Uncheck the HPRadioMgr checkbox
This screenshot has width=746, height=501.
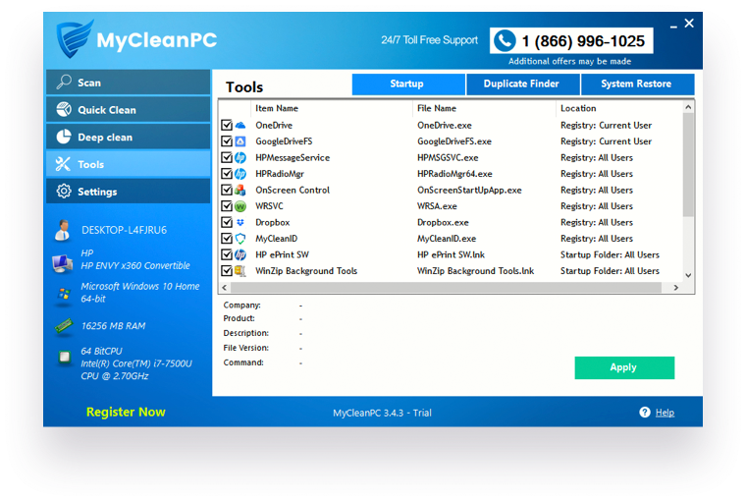[x=227, y=174]
